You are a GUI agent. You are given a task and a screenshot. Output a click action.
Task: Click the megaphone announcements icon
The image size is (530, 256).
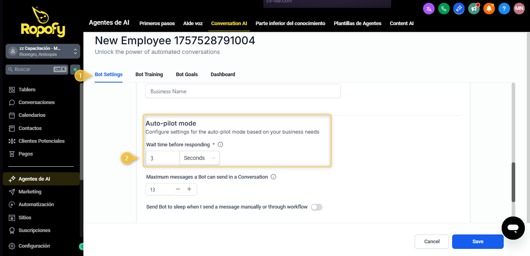[x=474, y=8]
